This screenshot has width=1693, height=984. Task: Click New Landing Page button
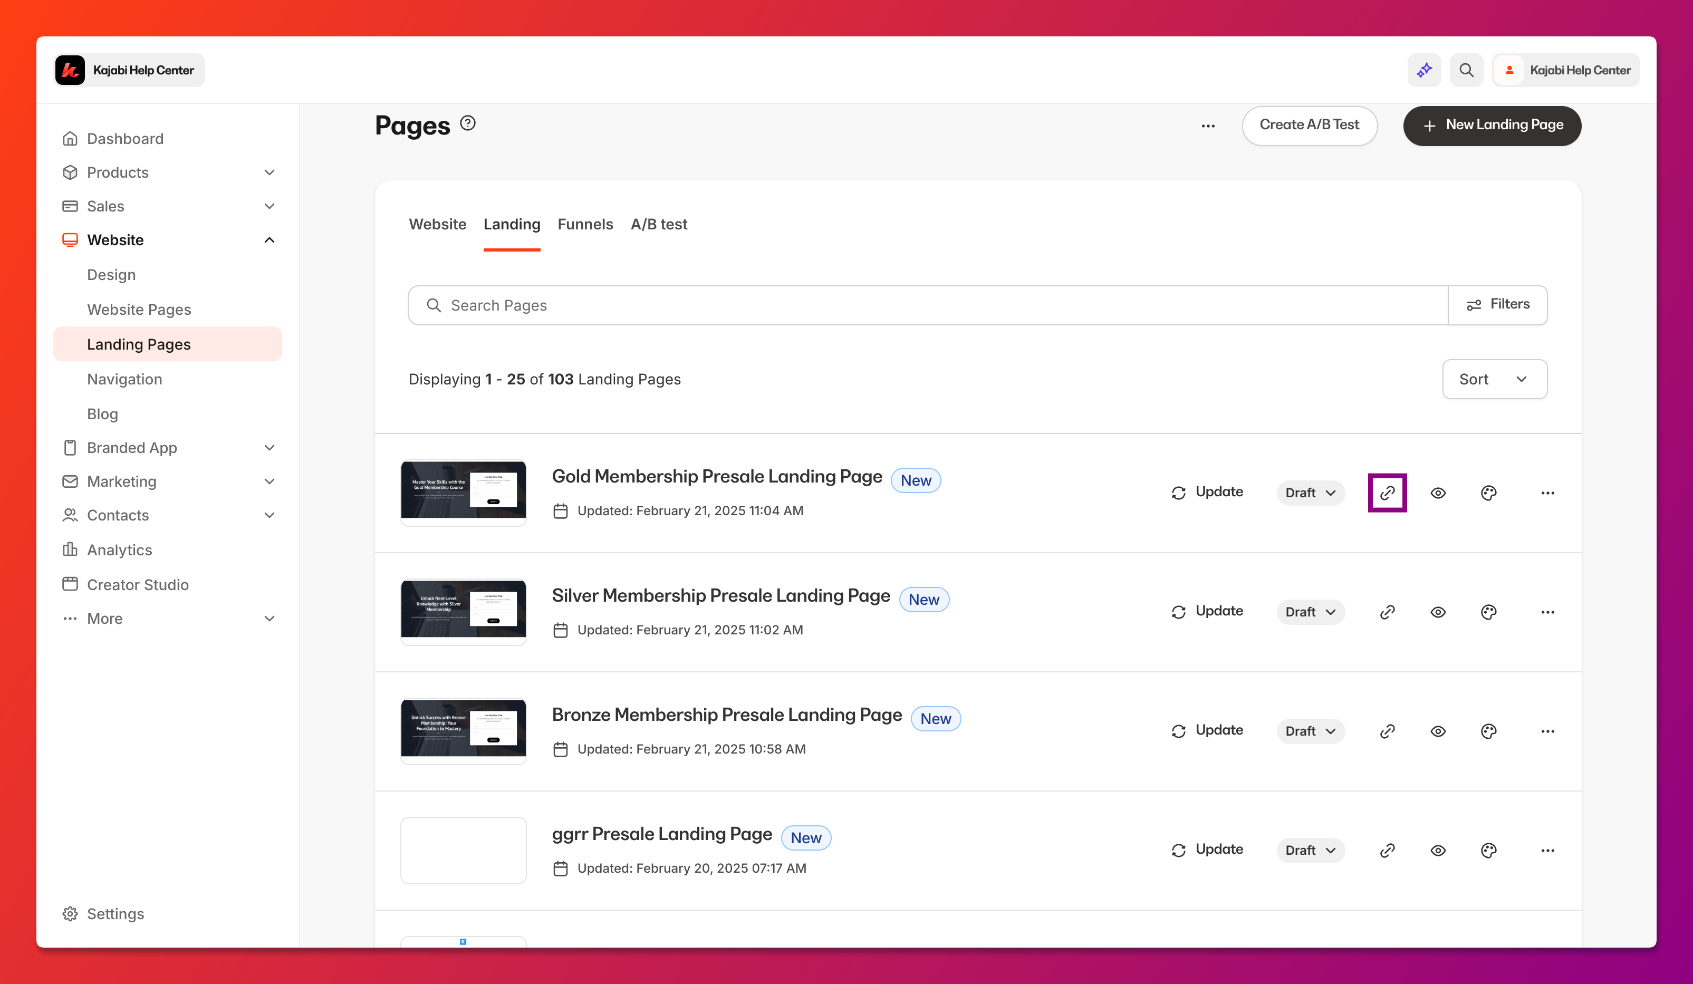click(1492, 126)
